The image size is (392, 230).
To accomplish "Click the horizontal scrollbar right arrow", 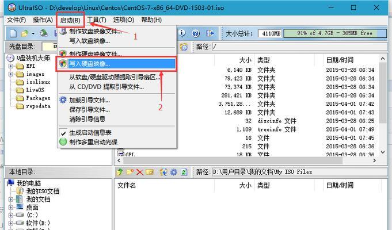I will (374, 160).
